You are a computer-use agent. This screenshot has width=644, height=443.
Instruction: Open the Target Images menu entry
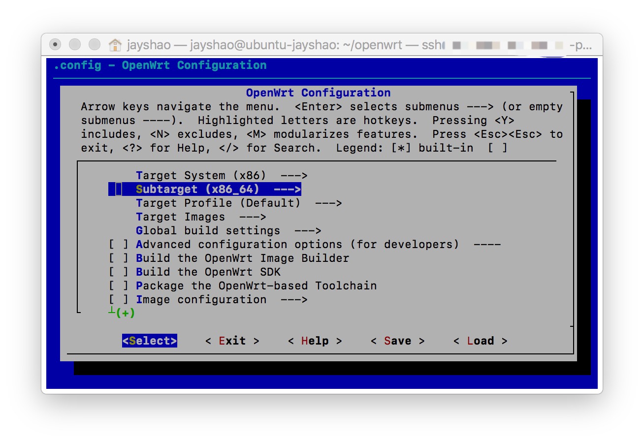pyautogui.click(x=180, y=217)
